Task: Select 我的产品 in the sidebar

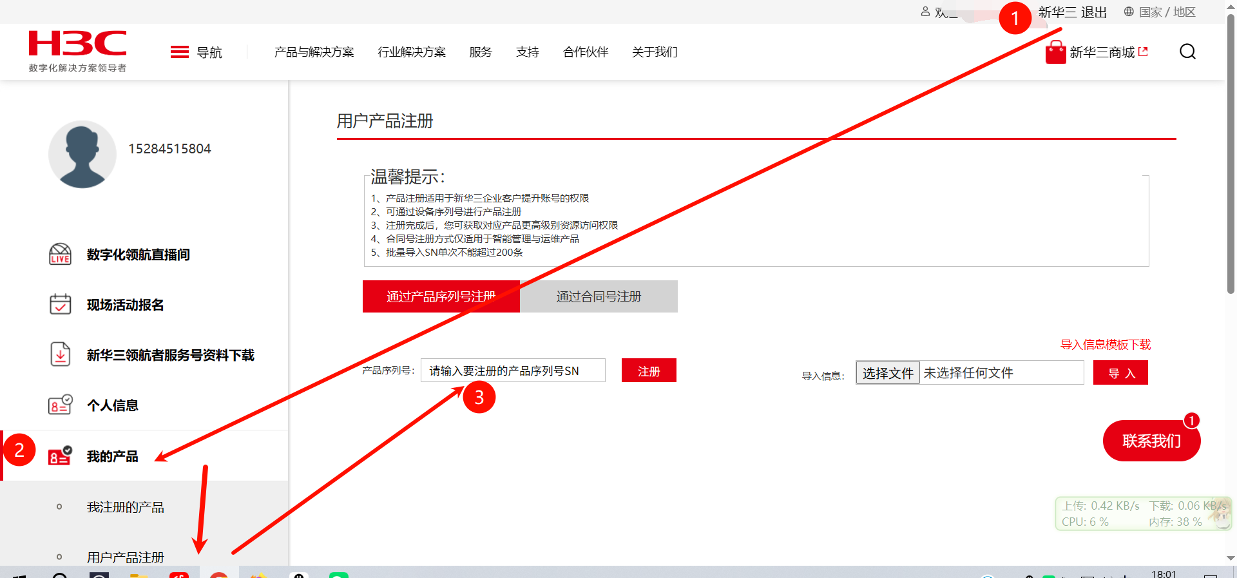Action: [113, 456]
